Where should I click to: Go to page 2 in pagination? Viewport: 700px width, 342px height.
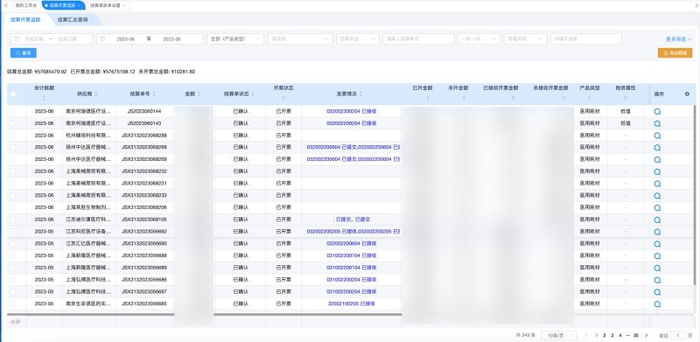[x=604, y=335]
